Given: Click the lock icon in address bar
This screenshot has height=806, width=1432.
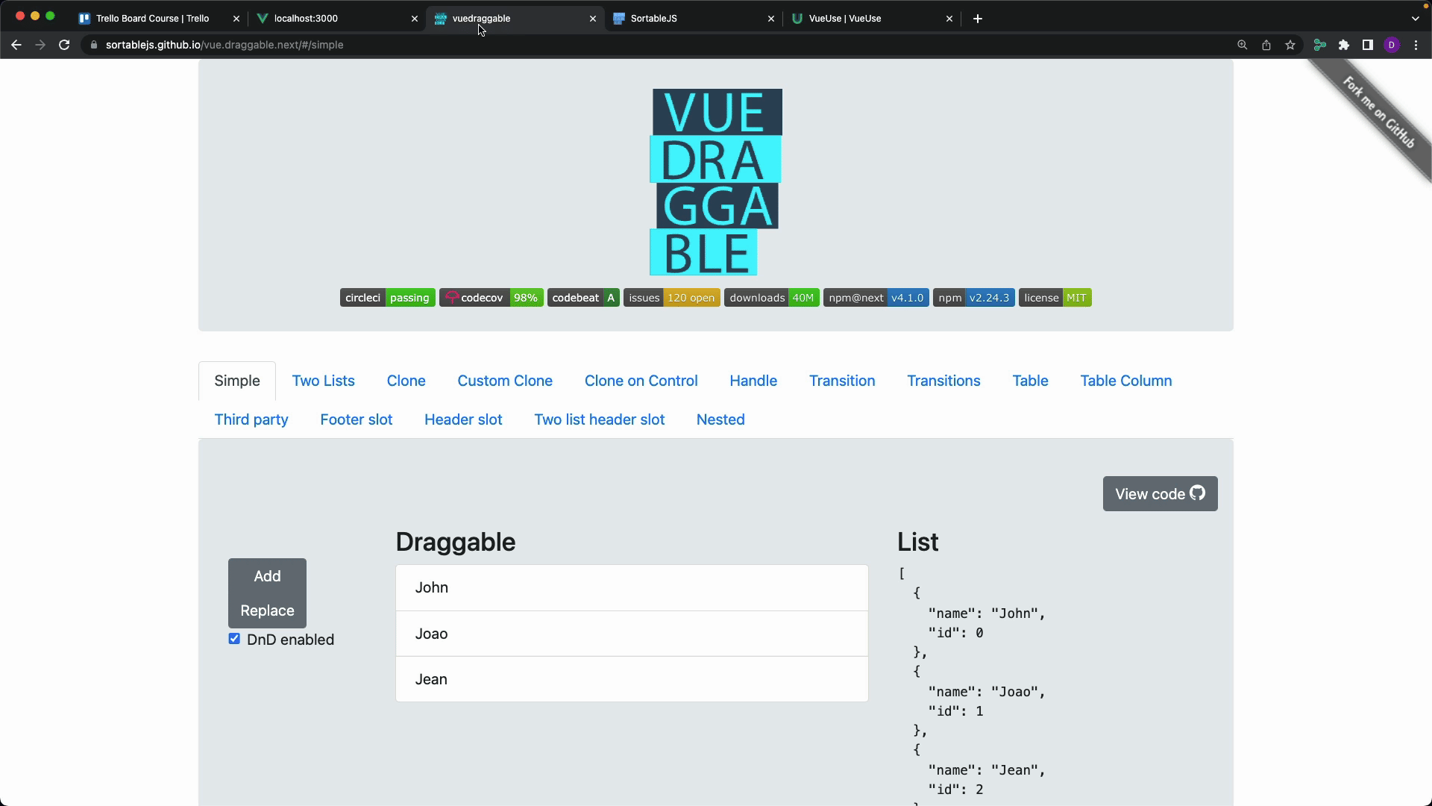Looking at the screenshot, I should click(x=94, y=45).
